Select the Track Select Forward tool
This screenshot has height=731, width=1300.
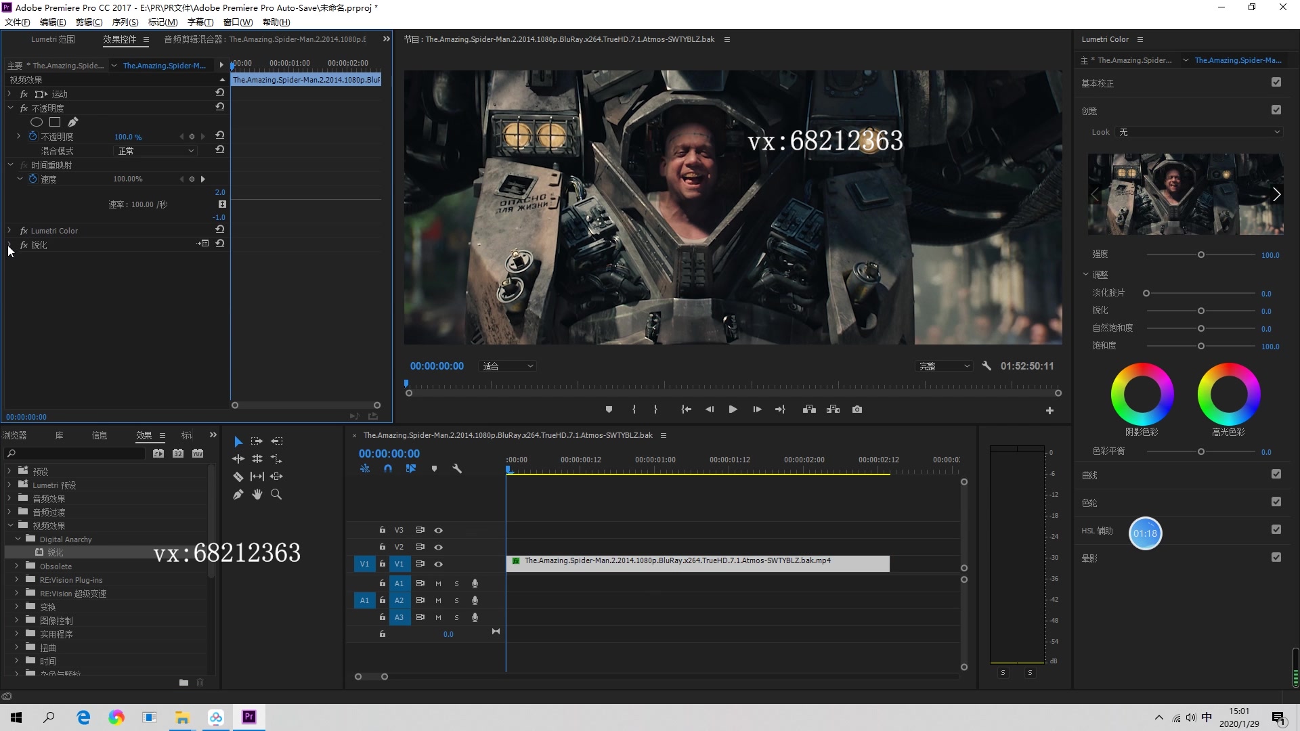pos(257,441)
